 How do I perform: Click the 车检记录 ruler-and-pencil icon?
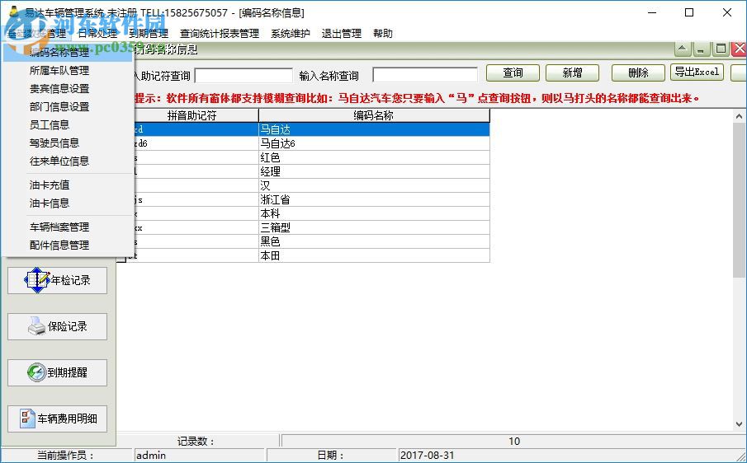coord(37,280)
